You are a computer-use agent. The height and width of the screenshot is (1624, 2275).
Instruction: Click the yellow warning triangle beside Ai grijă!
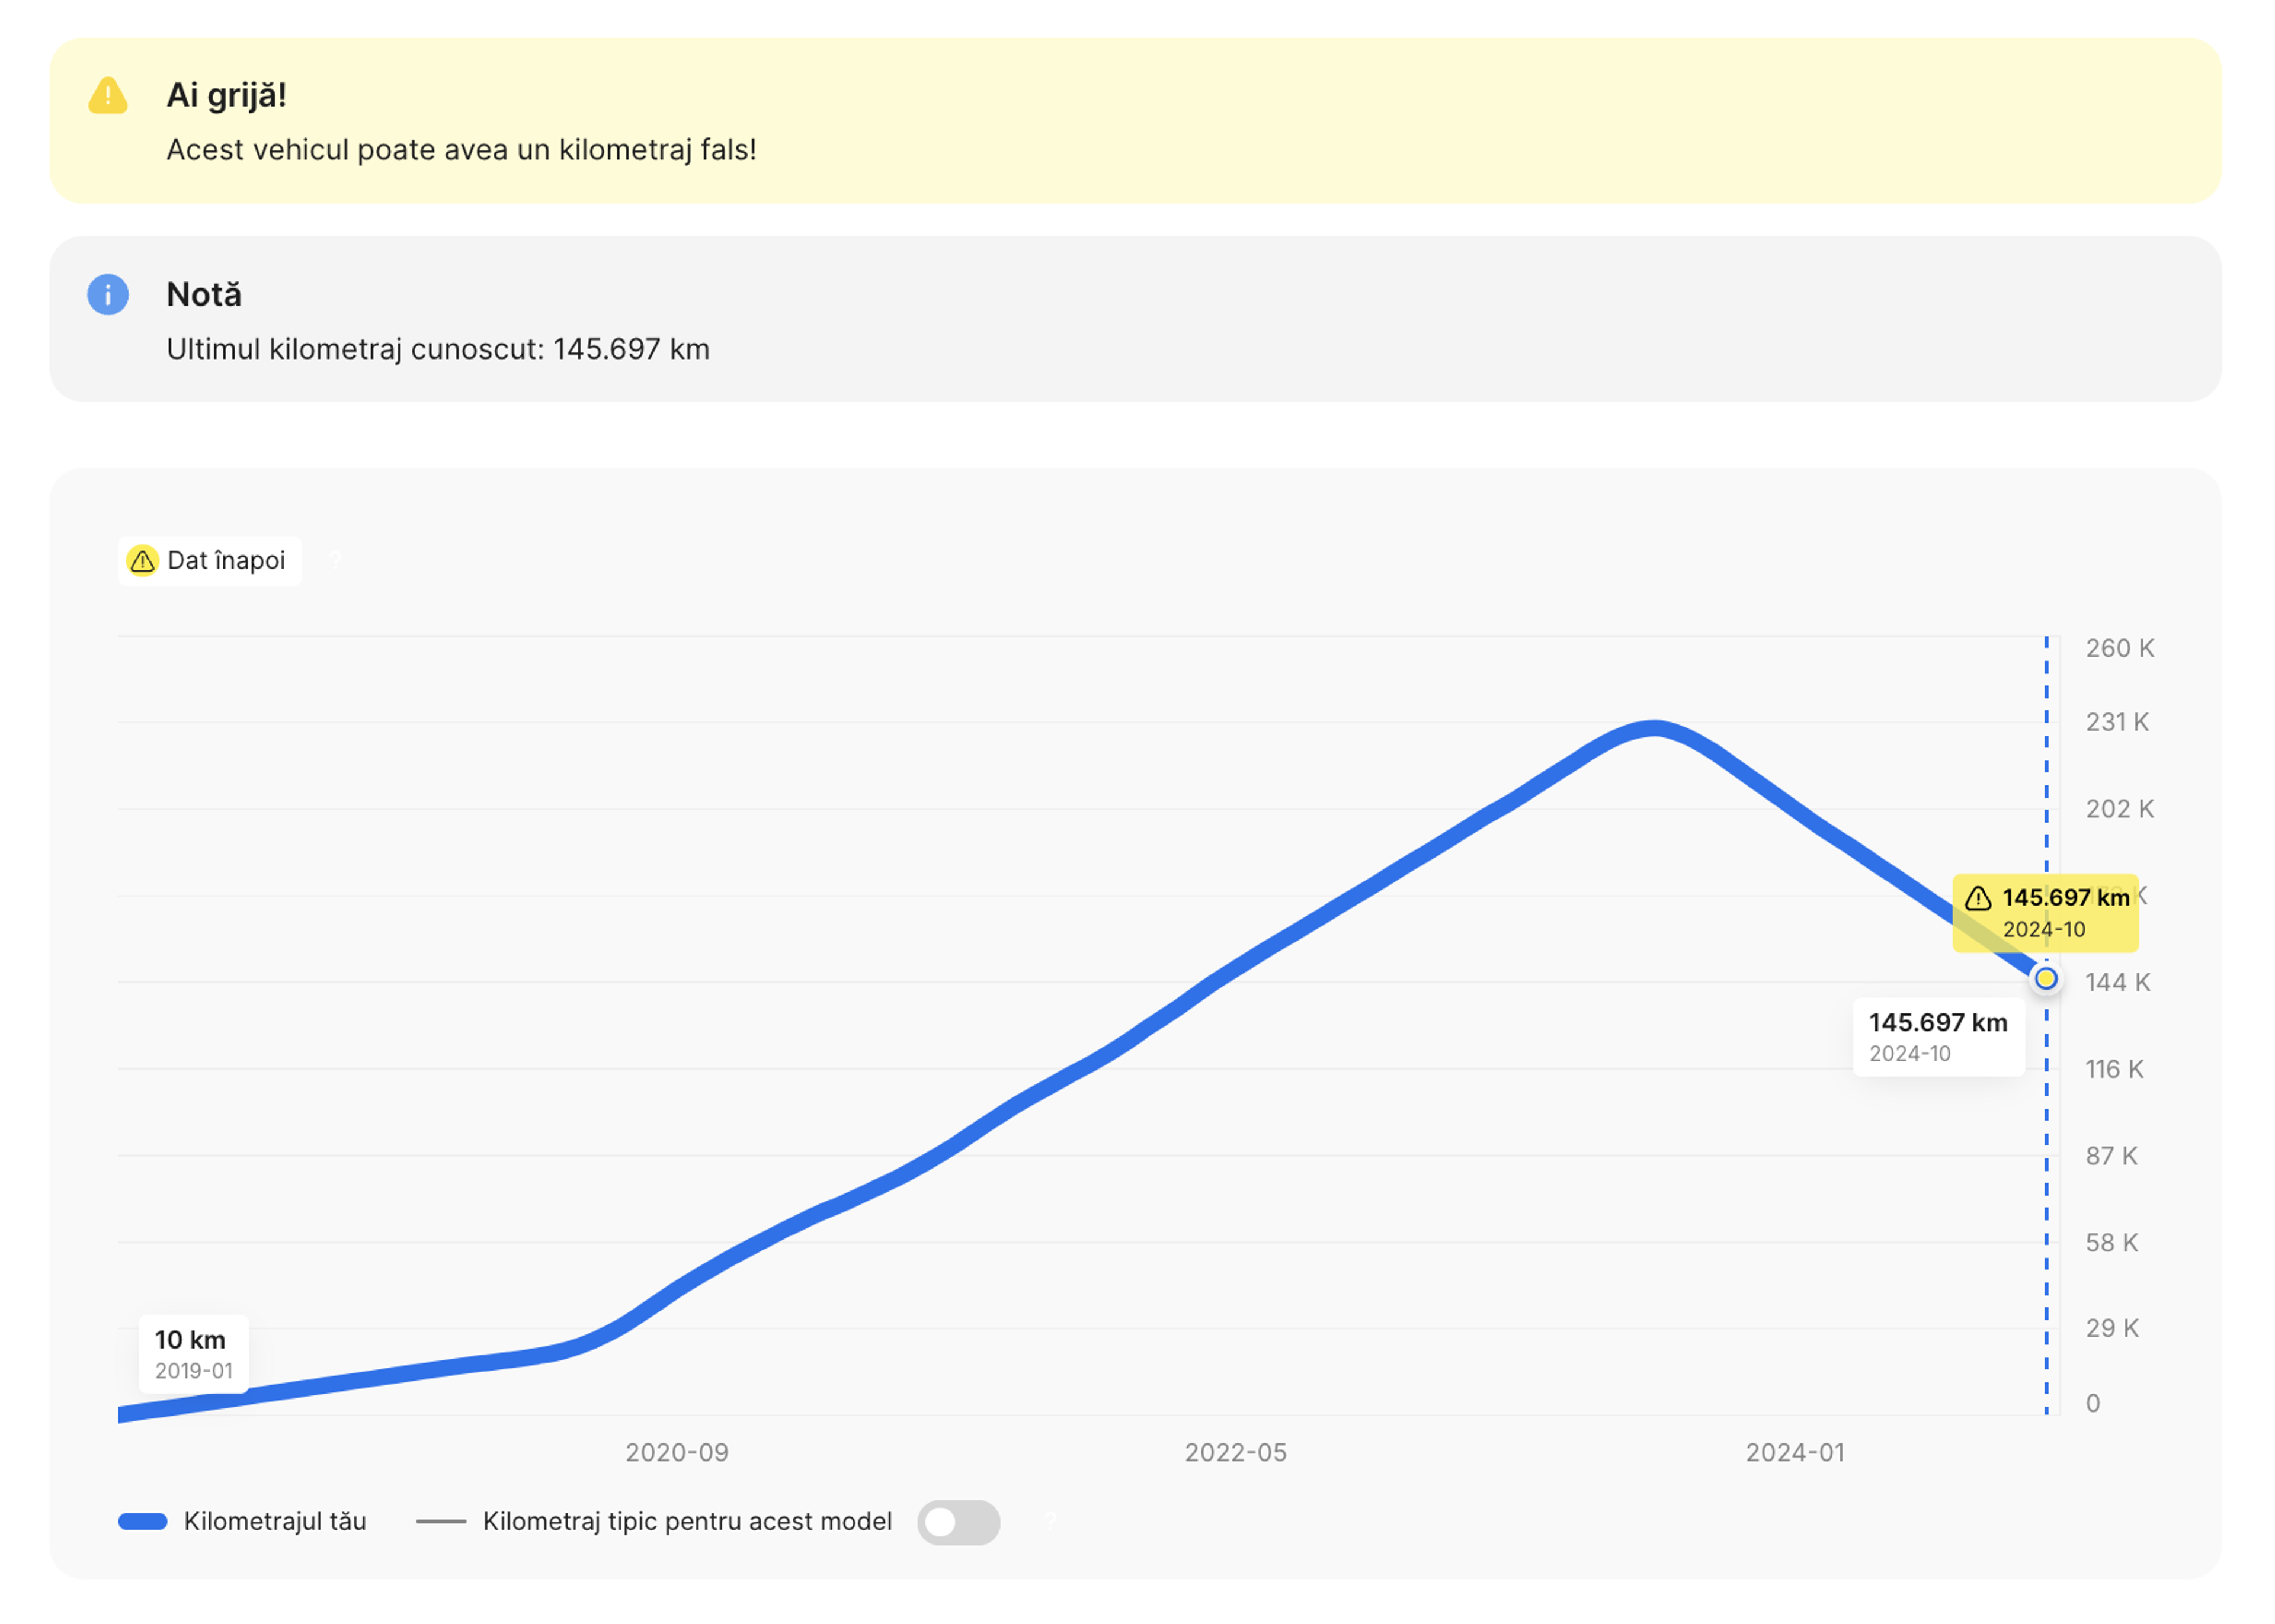coord(108,96)
